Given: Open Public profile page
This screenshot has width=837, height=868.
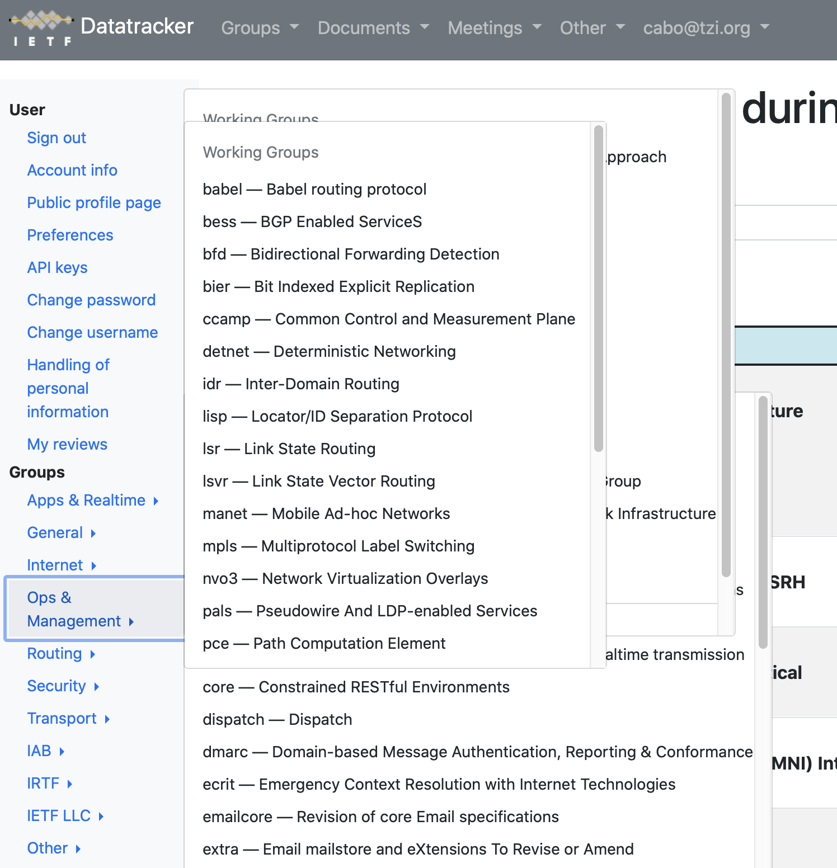Looking at the screenshot, I should coord(94,202).
